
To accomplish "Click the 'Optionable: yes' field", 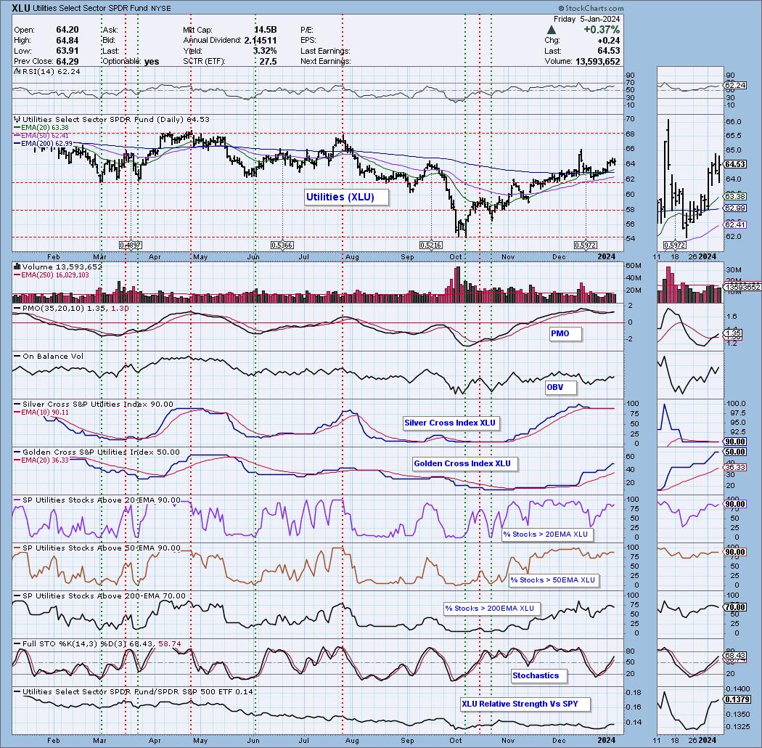I will coord(131,62).
